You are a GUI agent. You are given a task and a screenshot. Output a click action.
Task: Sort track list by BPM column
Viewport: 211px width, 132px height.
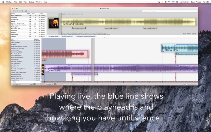[28, 13]
